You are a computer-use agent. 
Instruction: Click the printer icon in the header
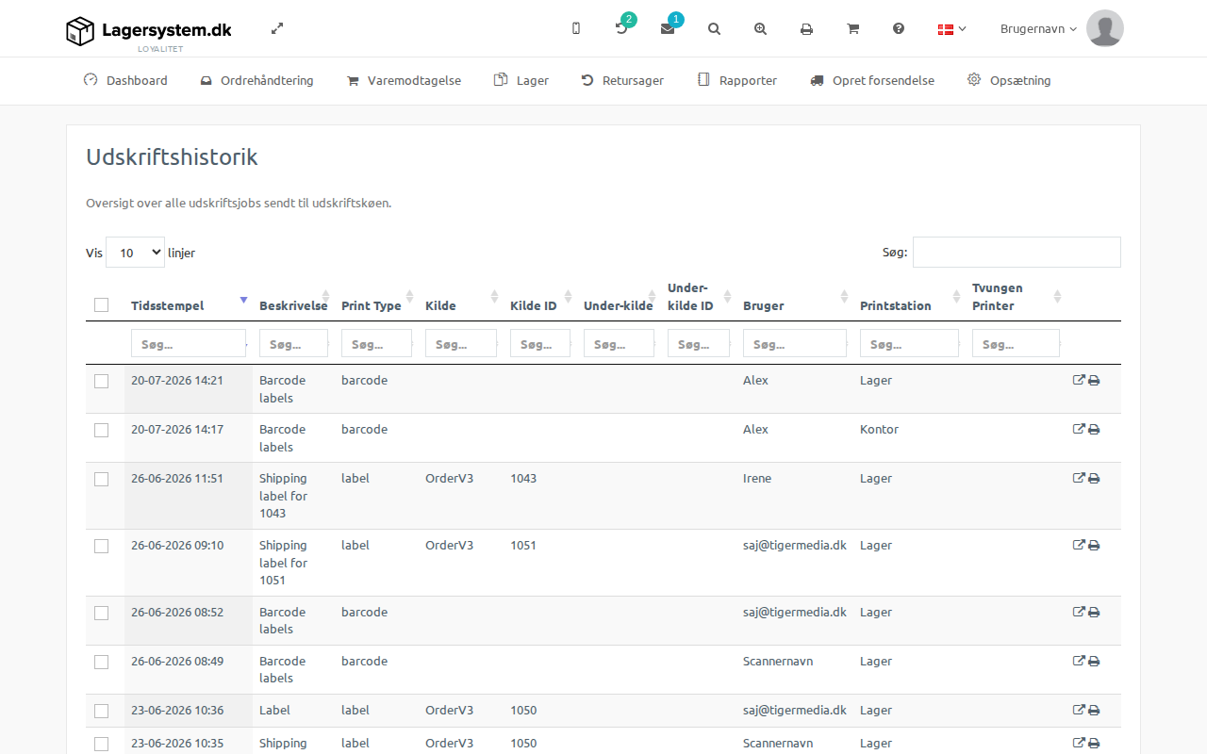[807, 29]
